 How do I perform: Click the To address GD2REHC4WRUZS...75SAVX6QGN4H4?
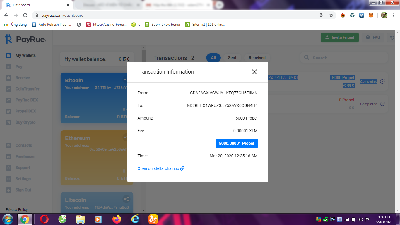click(222, 106)
